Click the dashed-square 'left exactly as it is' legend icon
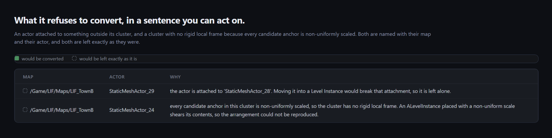This screenshot has height=138, width=552. pyautogui.click(x=74, y=58)
